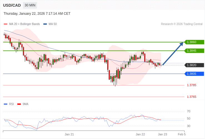
Task: Click the MA 50 blue legend swatch
Action: [x=45, y=24]
